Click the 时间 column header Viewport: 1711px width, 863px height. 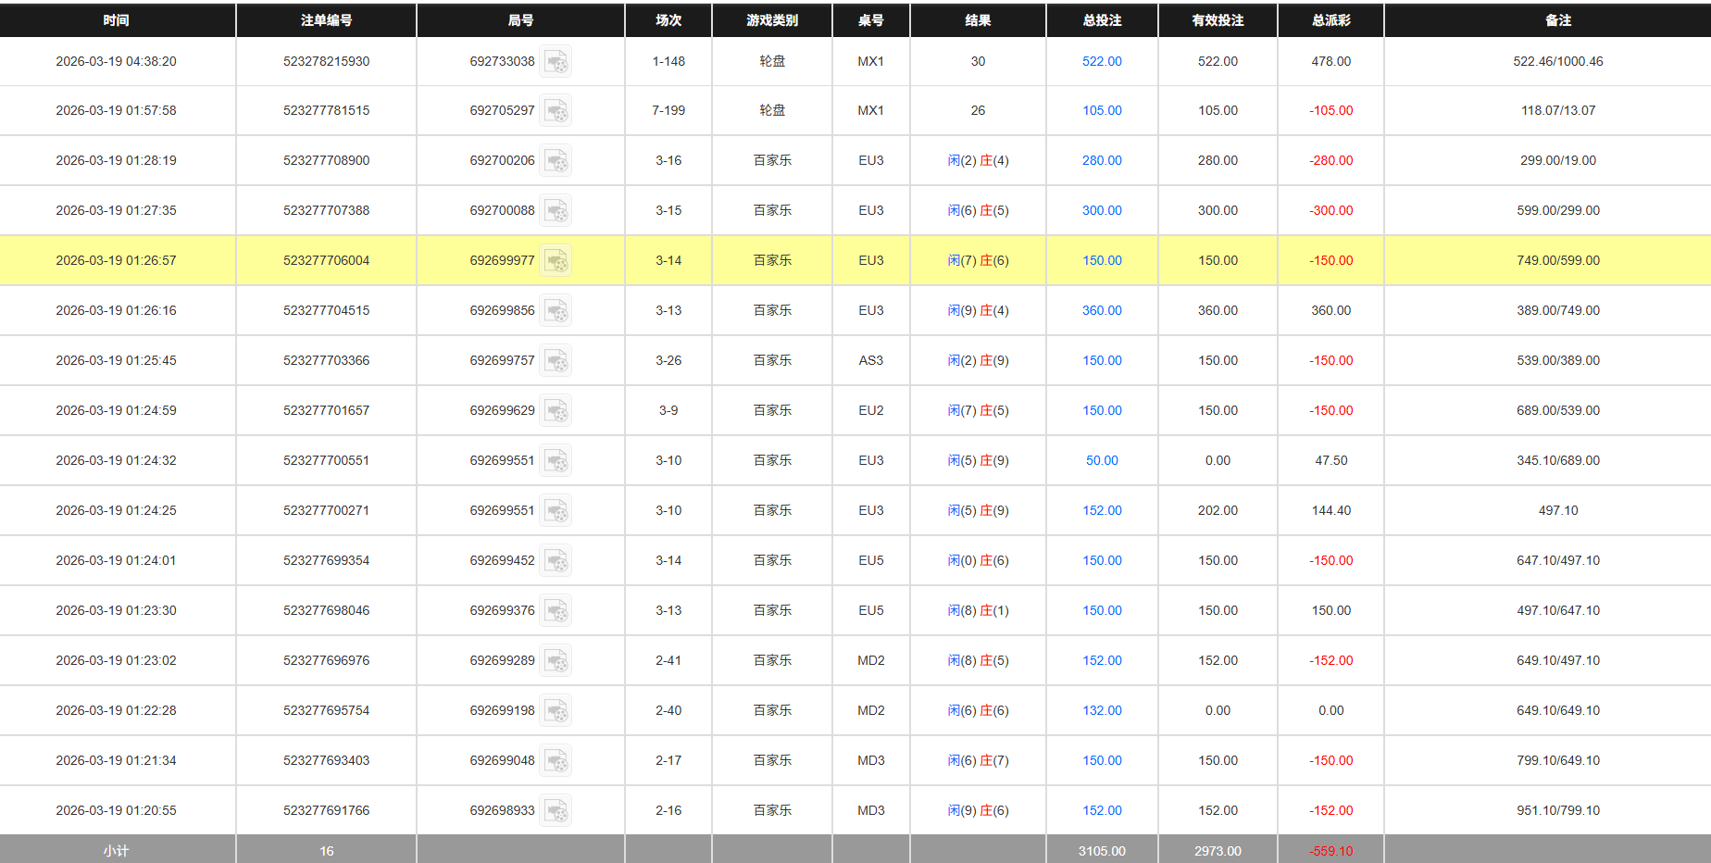pyautogui.click(x=118, y=19)
